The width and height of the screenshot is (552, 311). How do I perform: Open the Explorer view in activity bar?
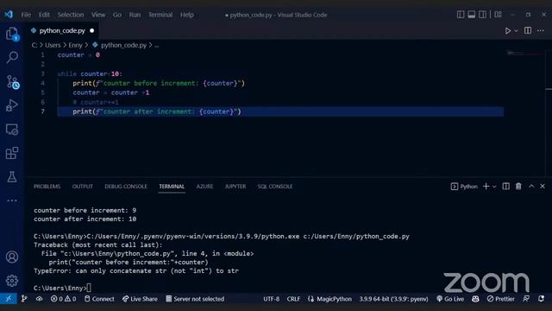point(12,34)
